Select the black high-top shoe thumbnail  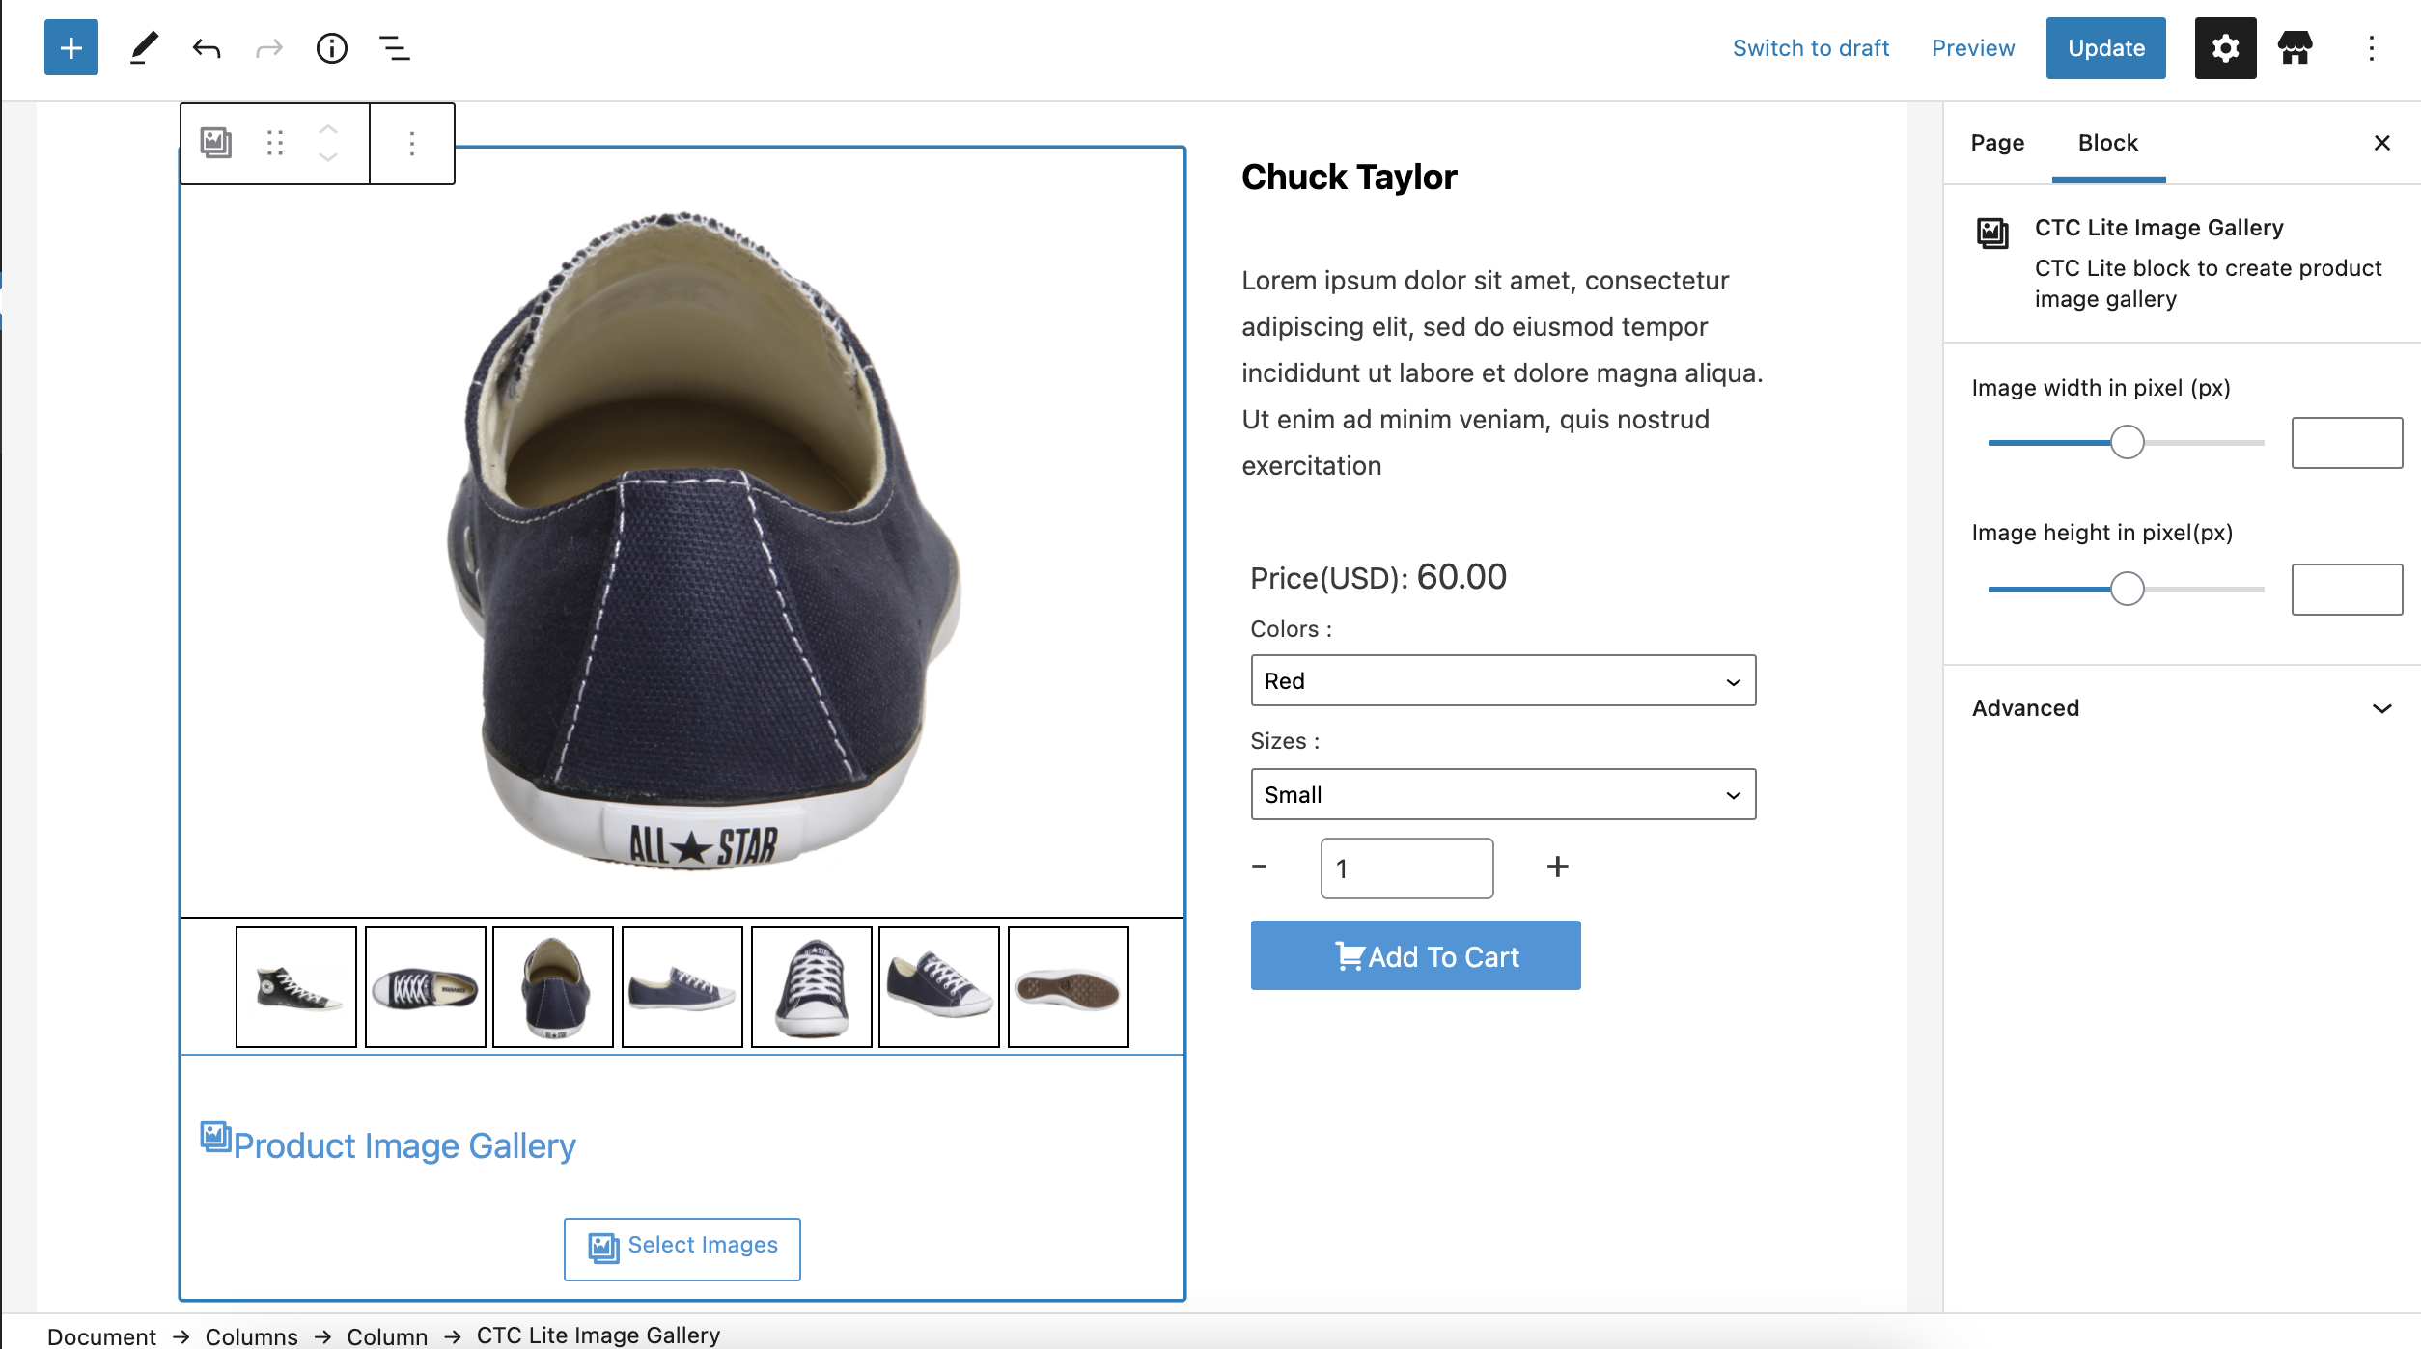tap(296, 986)
